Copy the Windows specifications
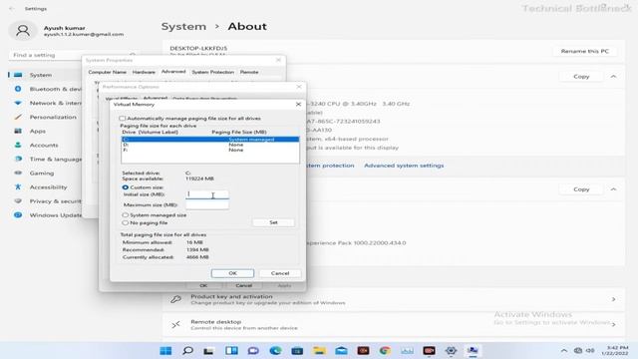 581,189
